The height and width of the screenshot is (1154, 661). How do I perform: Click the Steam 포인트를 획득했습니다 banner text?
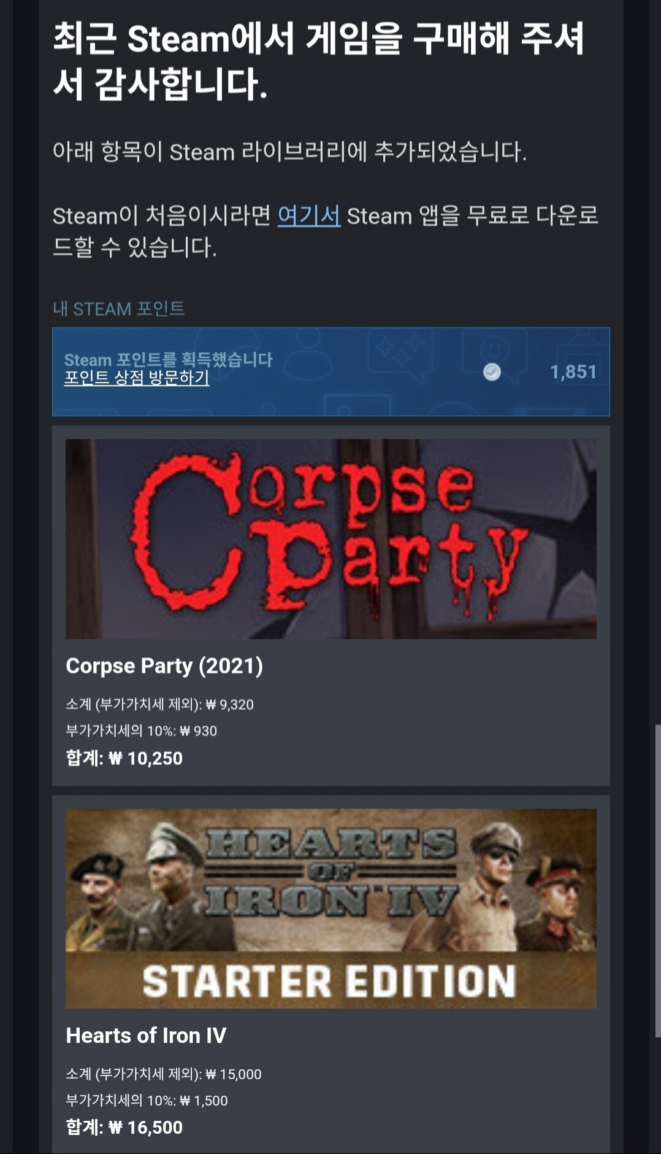click(x=169, y=359)
